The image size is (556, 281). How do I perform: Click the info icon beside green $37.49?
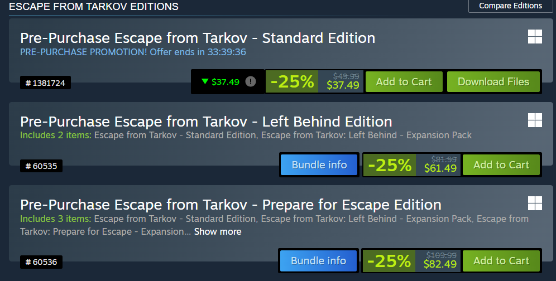(251, 81)
